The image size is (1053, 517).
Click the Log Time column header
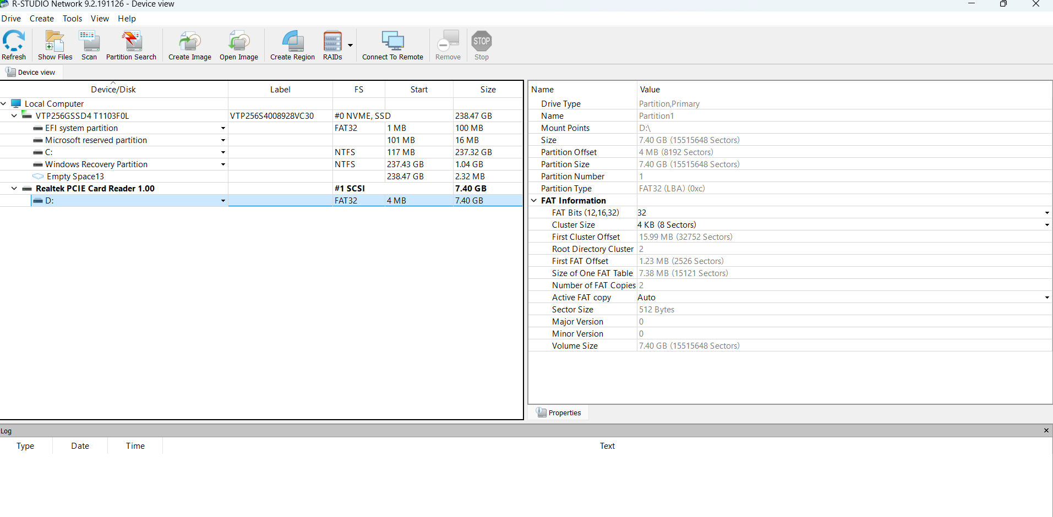135,446
